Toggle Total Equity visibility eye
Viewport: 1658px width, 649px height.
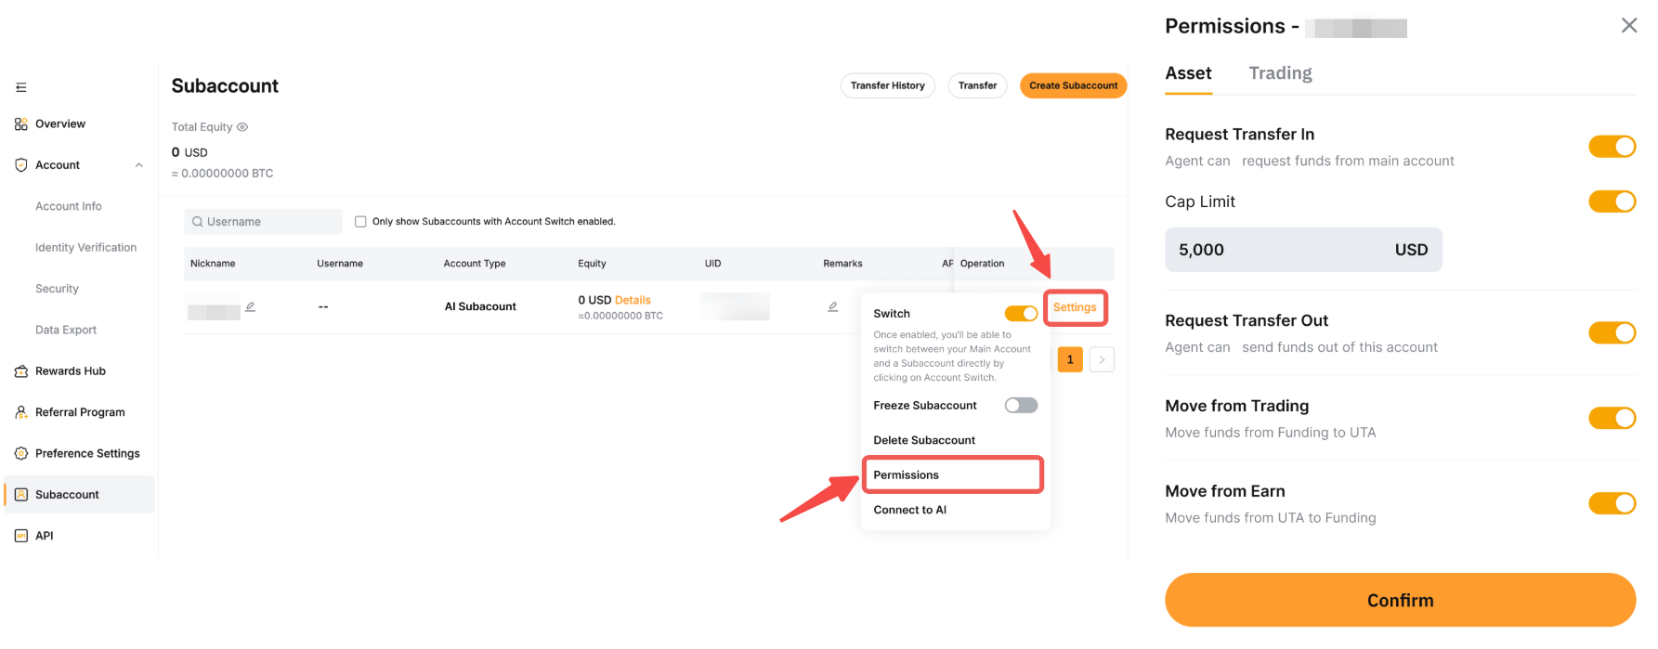coord(242,127)
